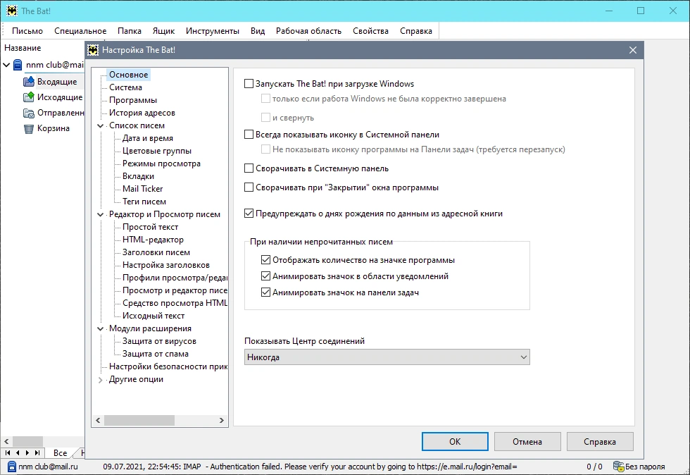Click previous tab navigation arrow
This screenshot has height=475, width=690.
coord(18,452)
